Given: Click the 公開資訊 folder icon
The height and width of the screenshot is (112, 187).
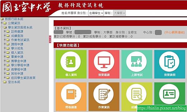Looking at the screenshot, I should (5, 23).
